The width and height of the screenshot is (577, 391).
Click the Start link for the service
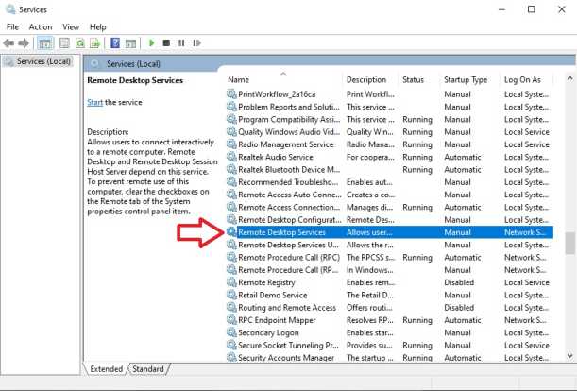pyautogui.click(x=95, y=102)
